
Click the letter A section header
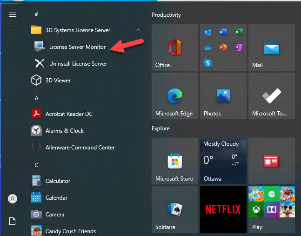[36, 98]
